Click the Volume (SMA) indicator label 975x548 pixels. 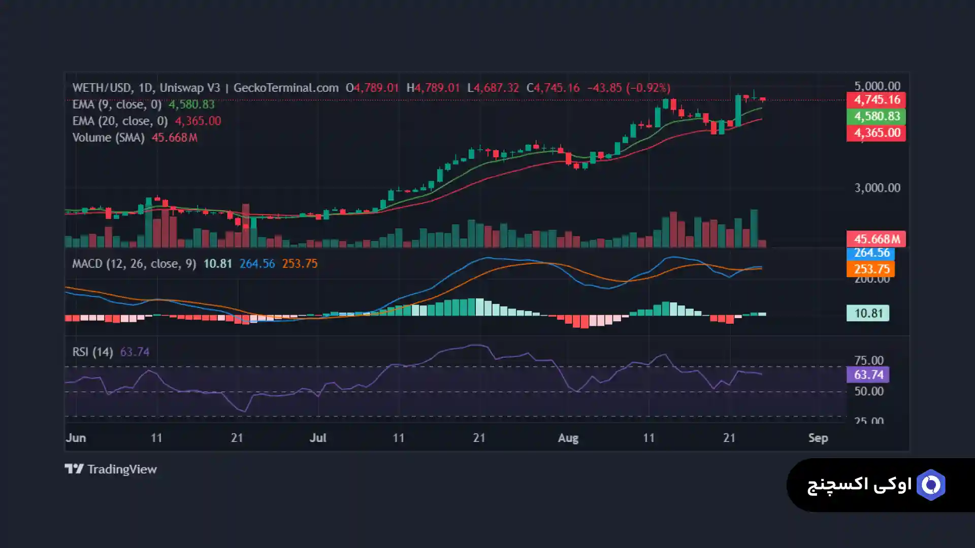click(108, 138)
